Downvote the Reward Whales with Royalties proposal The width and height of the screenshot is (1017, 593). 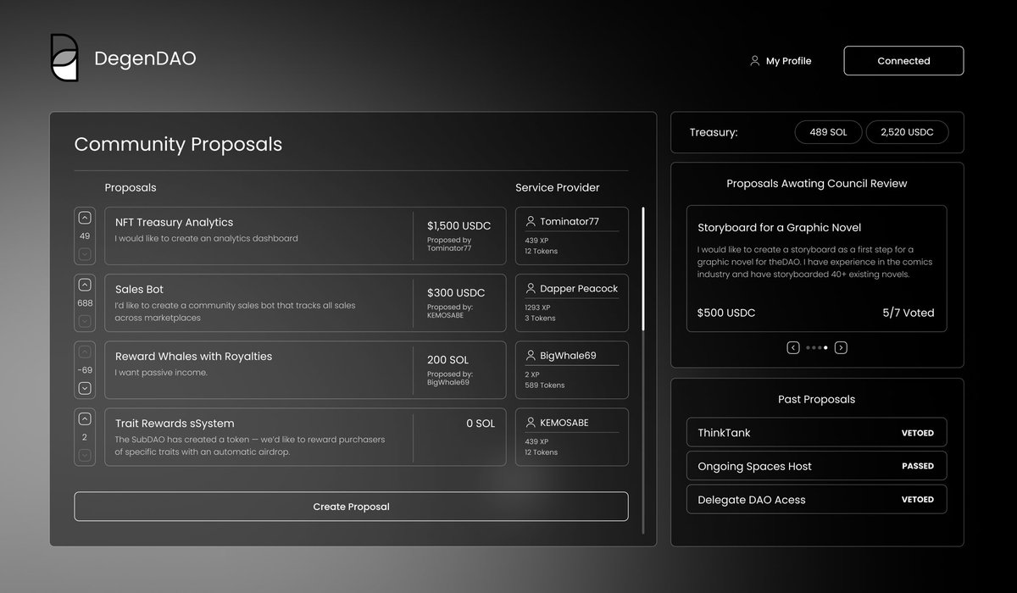(85, 388)
